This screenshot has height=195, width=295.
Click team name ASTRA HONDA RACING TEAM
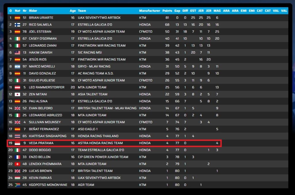coord(100,143)
